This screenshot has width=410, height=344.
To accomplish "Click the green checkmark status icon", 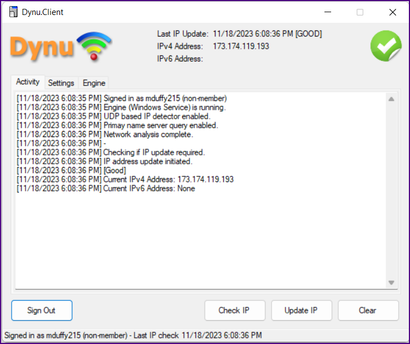I will (x=386, y=46).
